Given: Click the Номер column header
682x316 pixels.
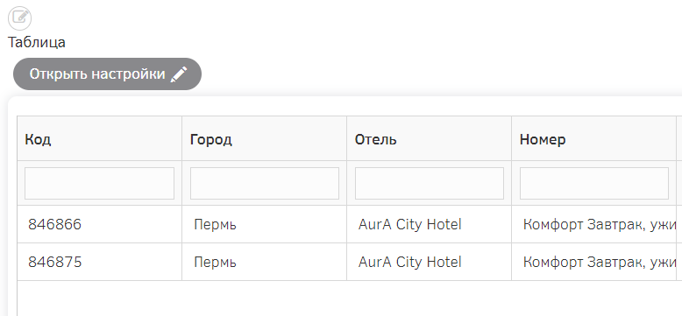Looking at the screenshot, I should click(543, 140).
